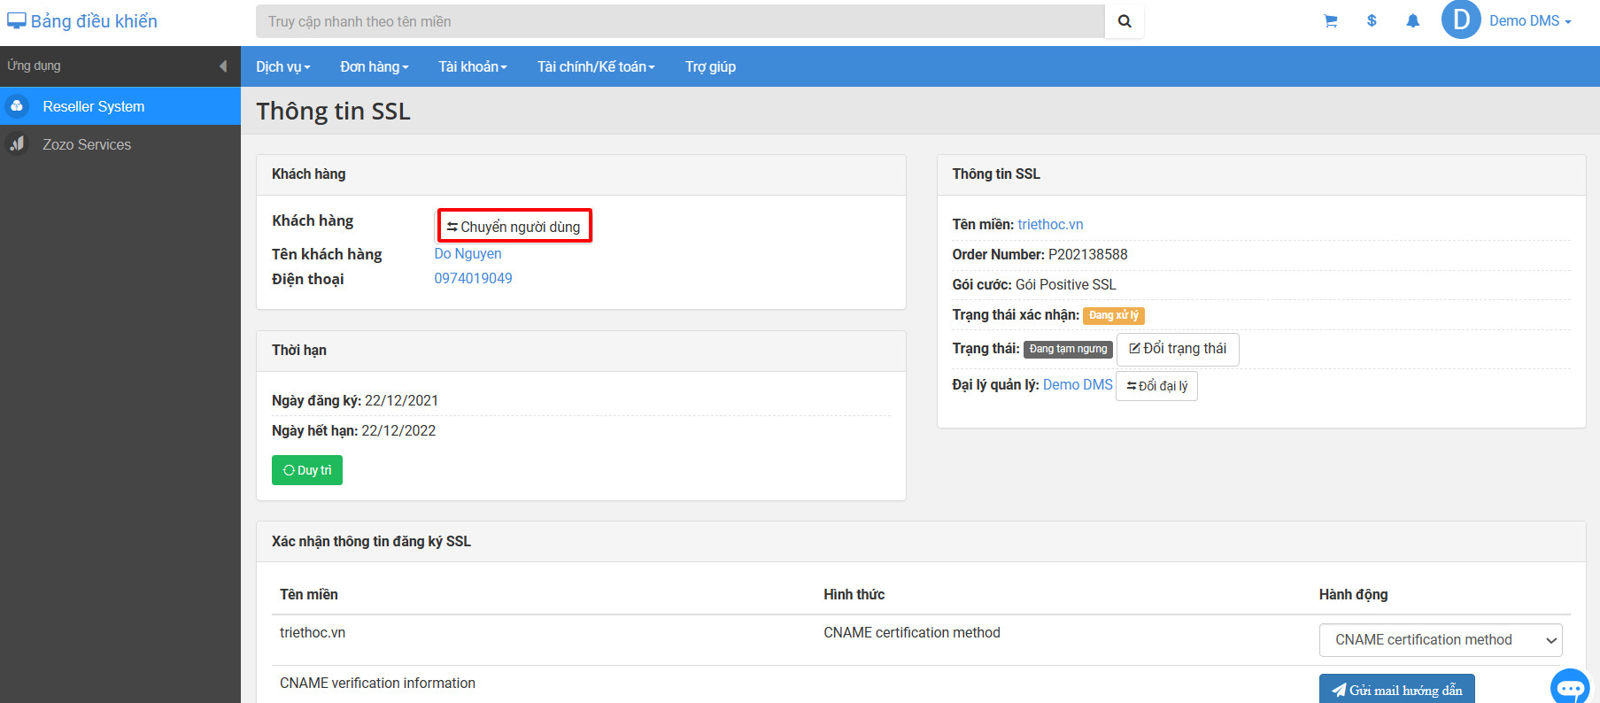Image resolution: width=1600 pixels, height=703 pixels.
Task: Click the CNAME verification information row
Action: coord(377,683)
